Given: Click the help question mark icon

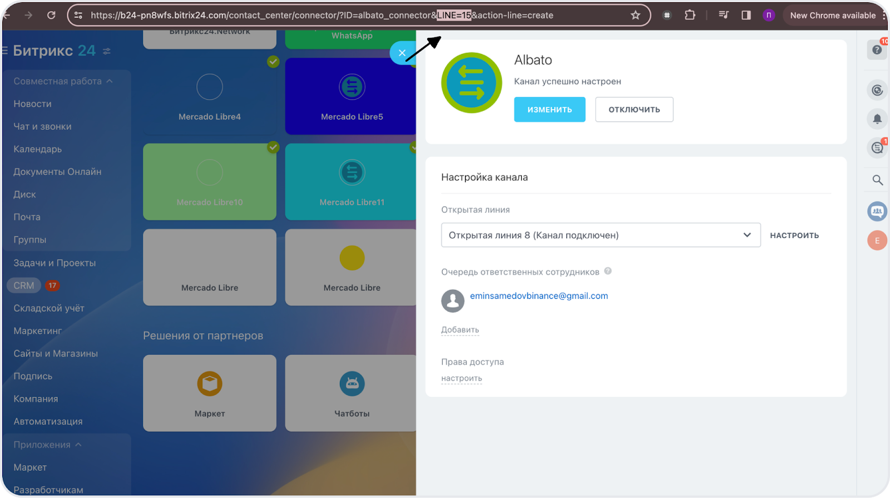Looking at the screenshot, I should [x=877, y=50].
